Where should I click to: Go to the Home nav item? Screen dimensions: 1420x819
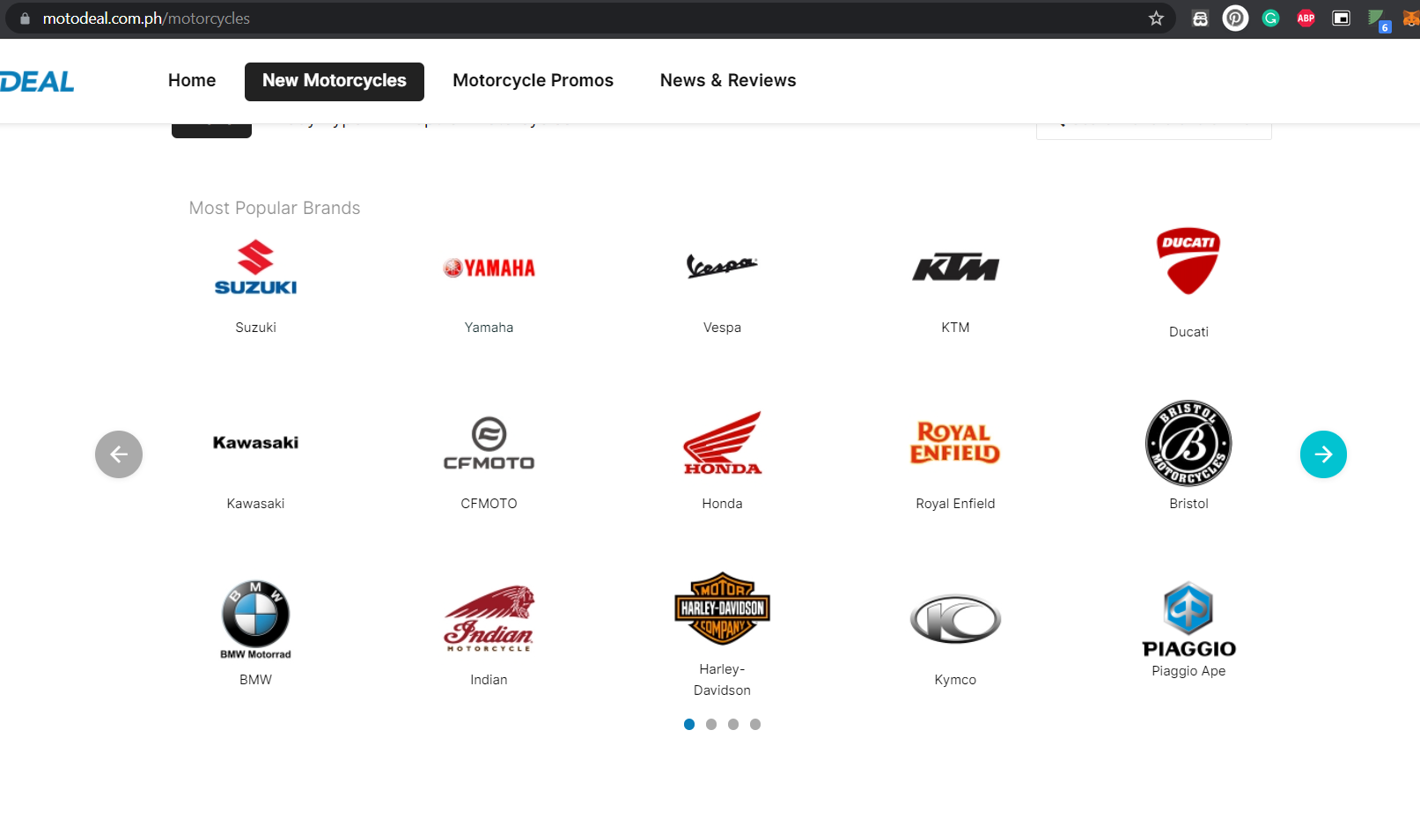[x=192, y=81]
